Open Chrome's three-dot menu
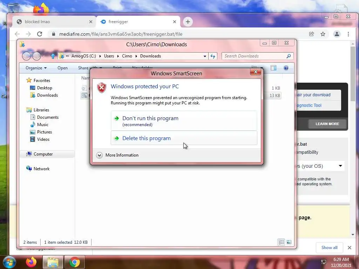Viewport: 359px width, 269px height. [348, 34]
